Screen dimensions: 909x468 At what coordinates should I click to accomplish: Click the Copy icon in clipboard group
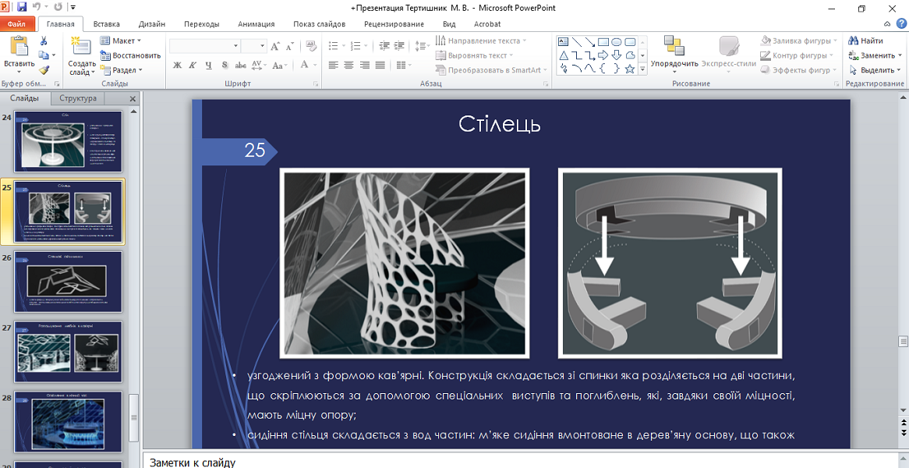44,55
